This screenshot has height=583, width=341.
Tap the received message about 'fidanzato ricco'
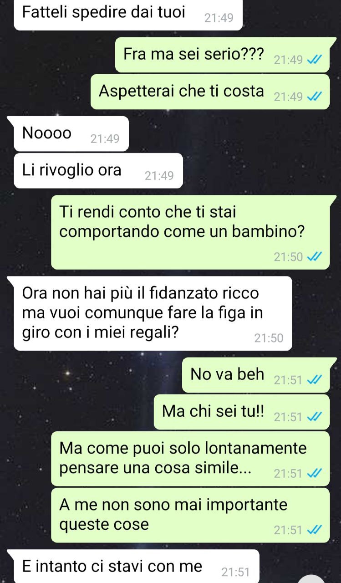click(x=153, y=313)
